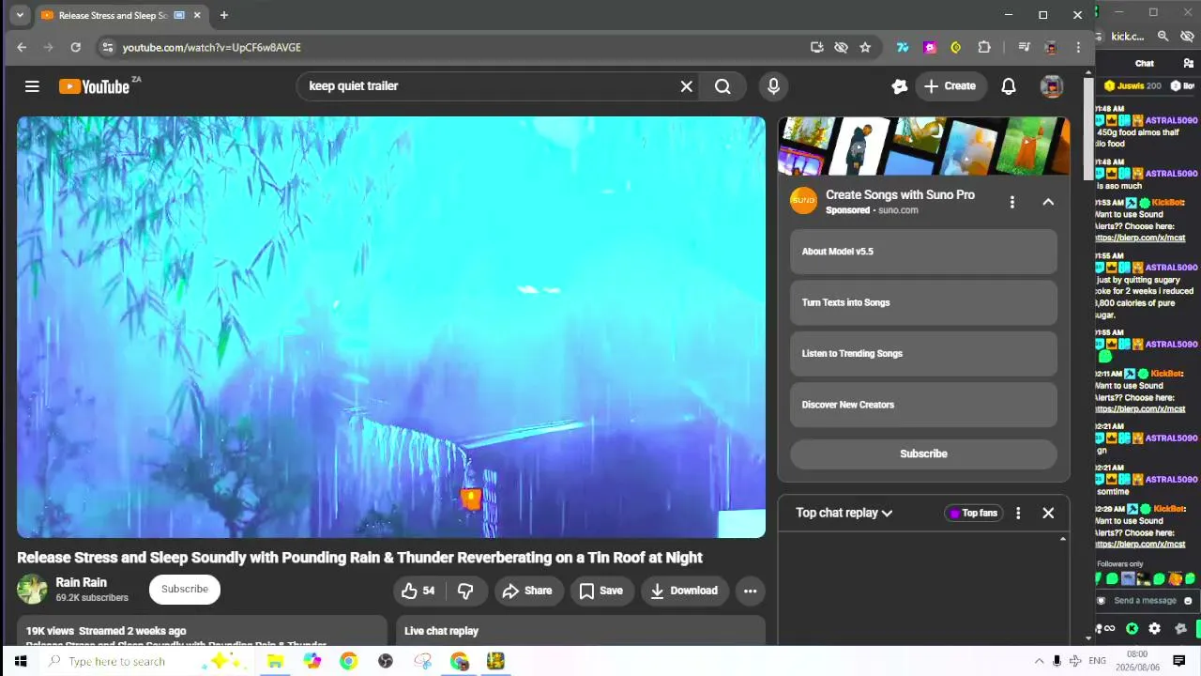Viewport: 1201px width, 676px height.
Task: Run search with the magnifier button
Action: tap(722, 86)
